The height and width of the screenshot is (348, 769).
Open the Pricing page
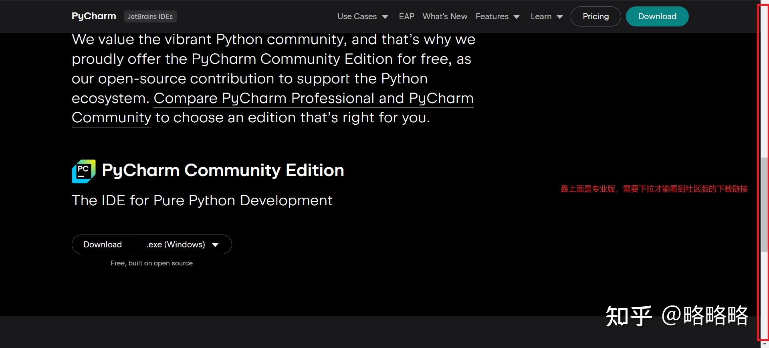tap(595, 16)
